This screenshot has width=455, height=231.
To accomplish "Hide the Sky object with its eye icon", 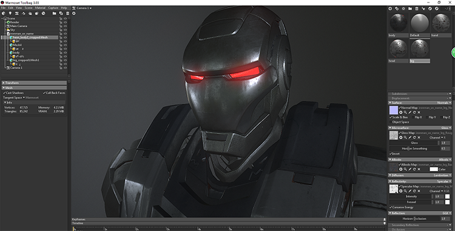I will 65,30.
